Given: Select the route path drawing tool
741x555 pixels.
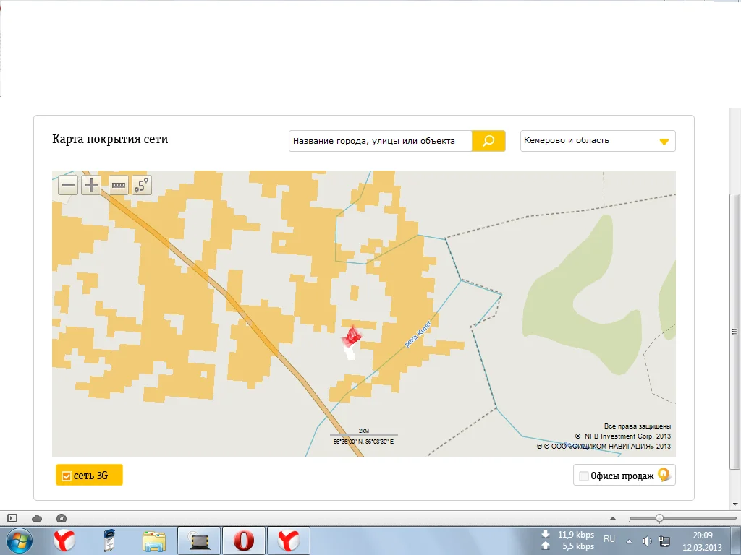Looking at the screenshot, I should pyautogui.click(x=142, y=185).
